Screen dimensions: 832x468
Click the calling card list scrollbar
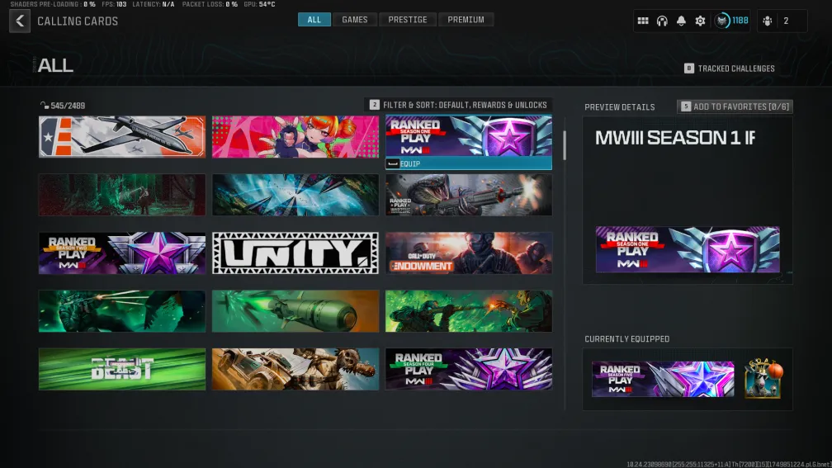[565, 145]
